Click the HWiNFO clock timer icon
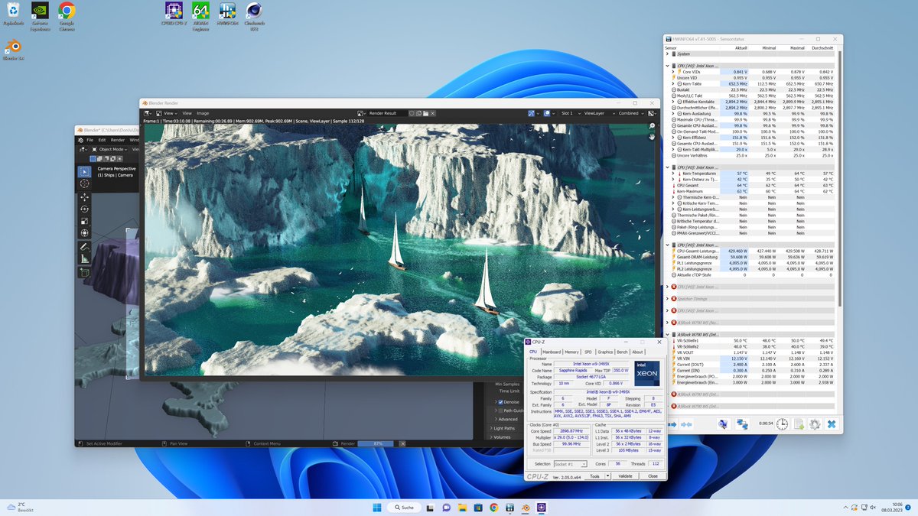This screenshot has width=918, height=516. (x=782, y=424)
